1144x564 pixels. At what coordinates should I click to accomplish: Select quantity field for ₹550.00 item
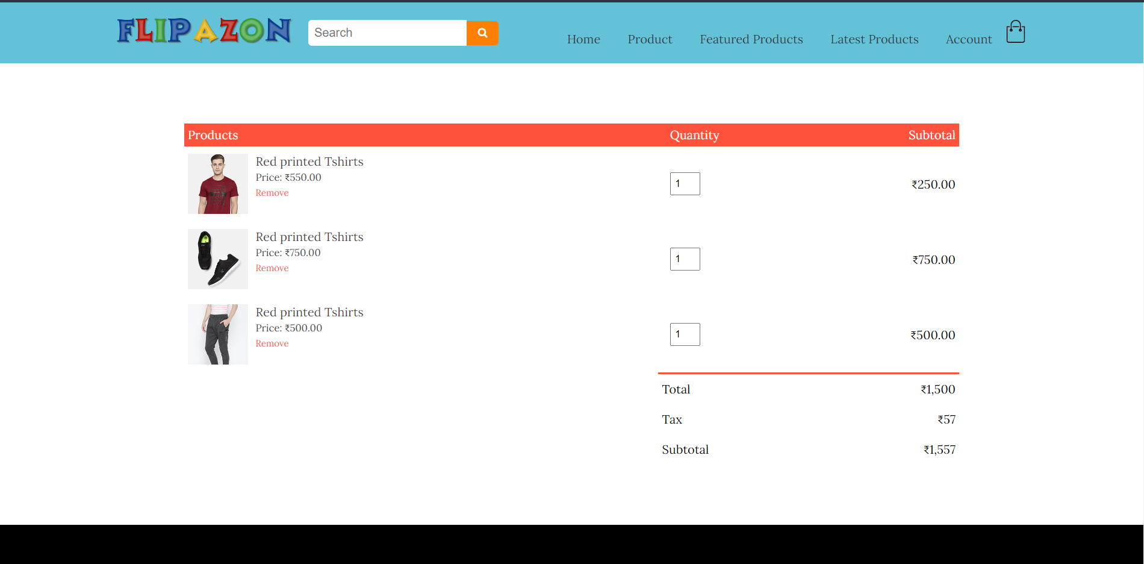(685, 184)
